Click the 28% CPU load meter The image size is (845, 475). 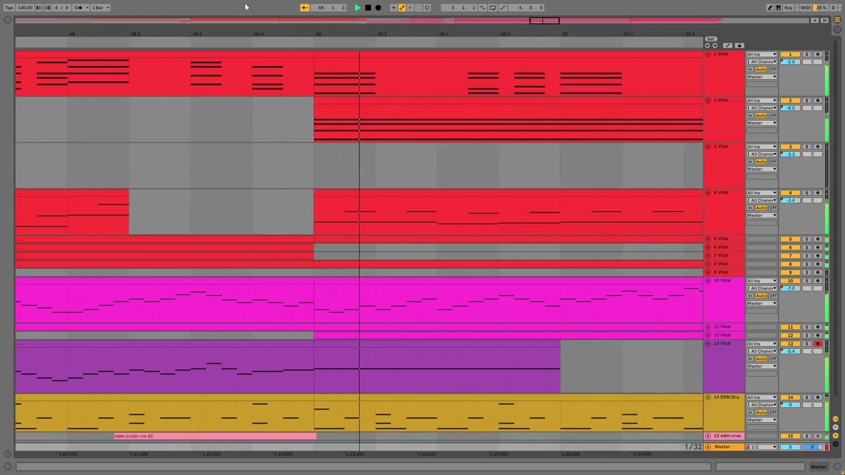click(821, 8)
